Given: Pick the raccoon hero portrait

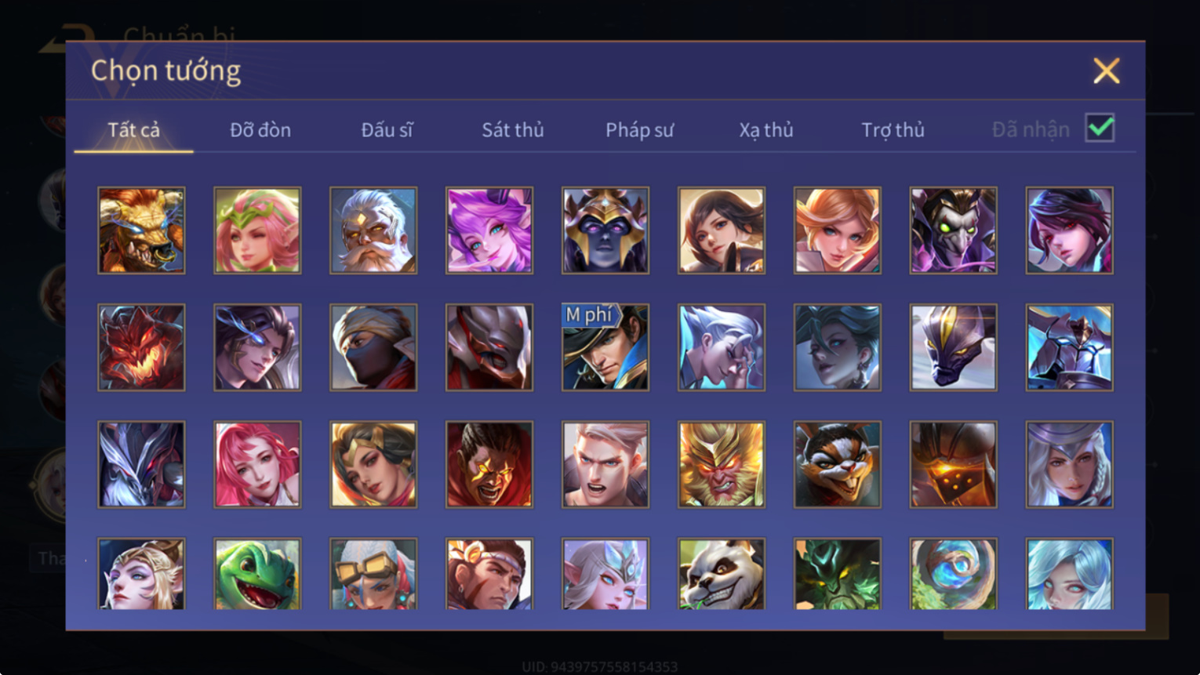Looking at the screenshot, I should click(x=837, y=464).
